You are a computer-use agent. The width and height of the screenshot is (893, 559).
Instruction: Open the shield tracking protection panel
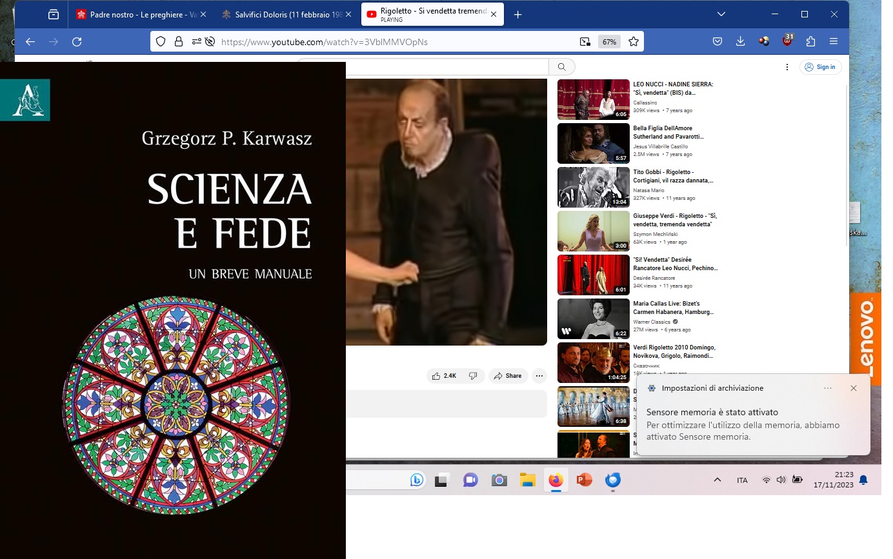click(161, 42)
